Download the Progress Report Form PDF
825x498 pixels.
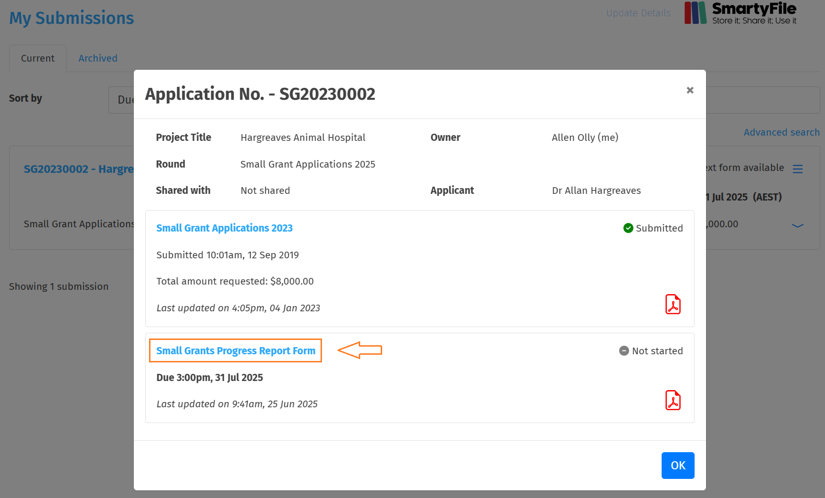(673, 400)
